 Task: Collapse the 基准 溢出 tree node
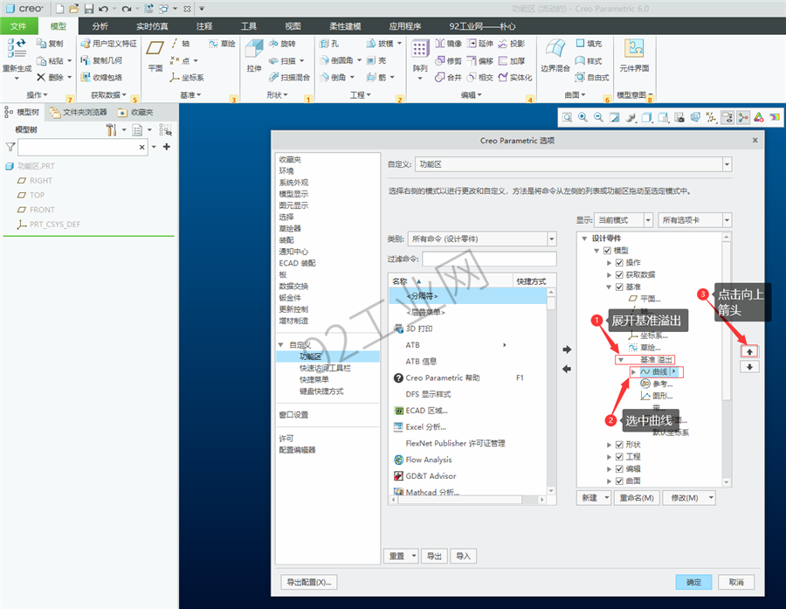tap(621, 360)
